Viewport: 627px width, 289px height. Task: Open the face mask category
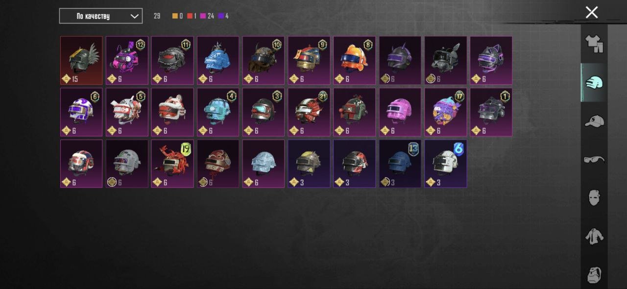pyautogui.click(x=594, y=197)
